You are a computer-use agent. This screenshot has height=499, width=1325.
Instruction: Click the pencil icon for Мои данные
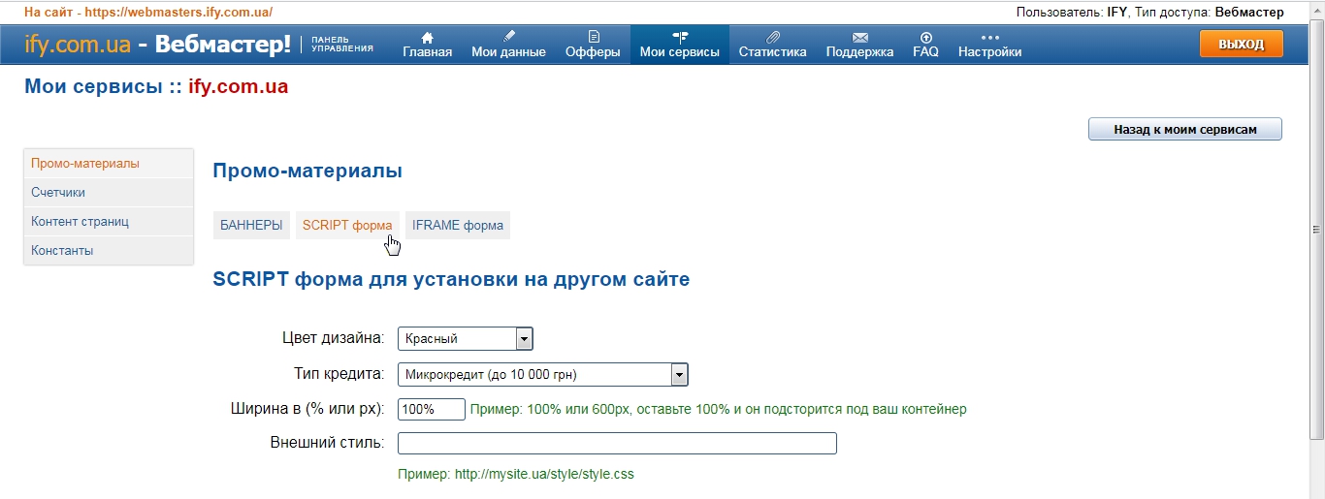click(x=508, y=37)
